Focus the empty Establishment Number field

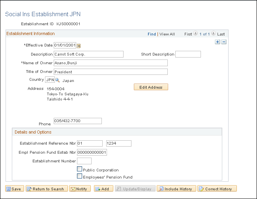coord(84,161)
